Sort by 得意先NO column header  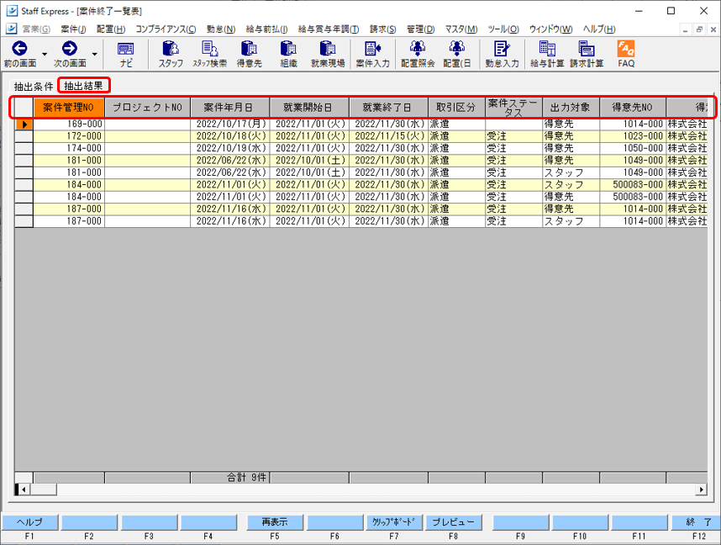(x=633, y=108)
